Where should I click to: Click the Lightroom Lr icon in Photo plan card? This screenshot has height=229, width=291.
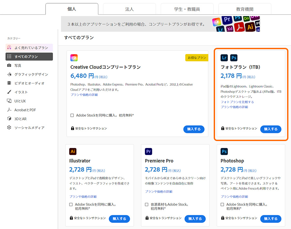pyautogui.click(x=224, y=58)
